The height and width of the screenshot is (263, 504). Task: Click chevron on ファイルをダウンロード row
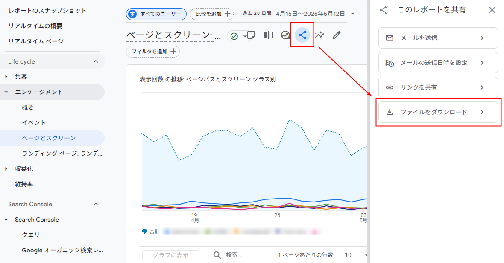482,112
